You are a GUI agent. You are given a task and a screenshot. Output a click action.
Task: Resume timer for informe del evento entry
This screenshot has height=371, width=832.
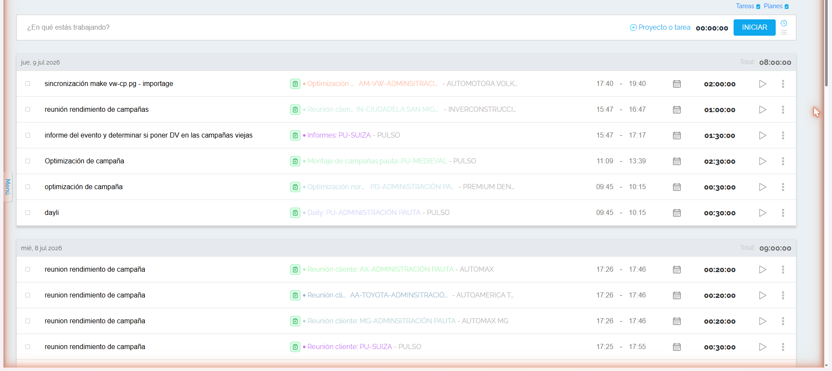click(762, 135)
